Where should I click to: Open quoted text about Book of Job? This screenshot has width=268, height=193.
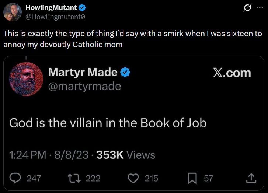[108, 123]
